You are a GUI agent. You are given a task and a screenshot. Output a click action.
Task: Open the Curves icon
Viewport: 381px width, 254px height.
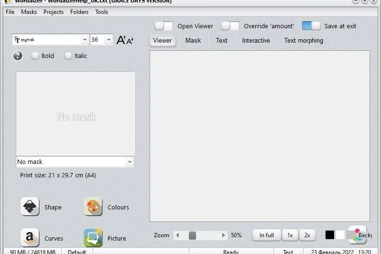pos(30,238)
